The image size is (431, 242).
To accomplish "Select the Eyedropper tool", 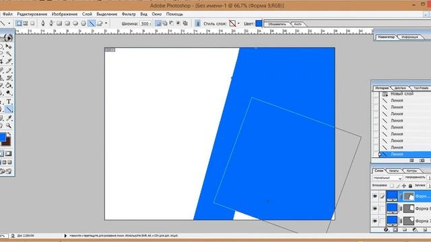I will [9, 118].
